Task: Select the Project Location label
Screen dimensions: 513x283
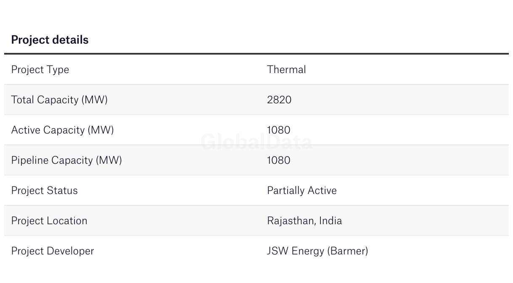Action: pos(49,221)
